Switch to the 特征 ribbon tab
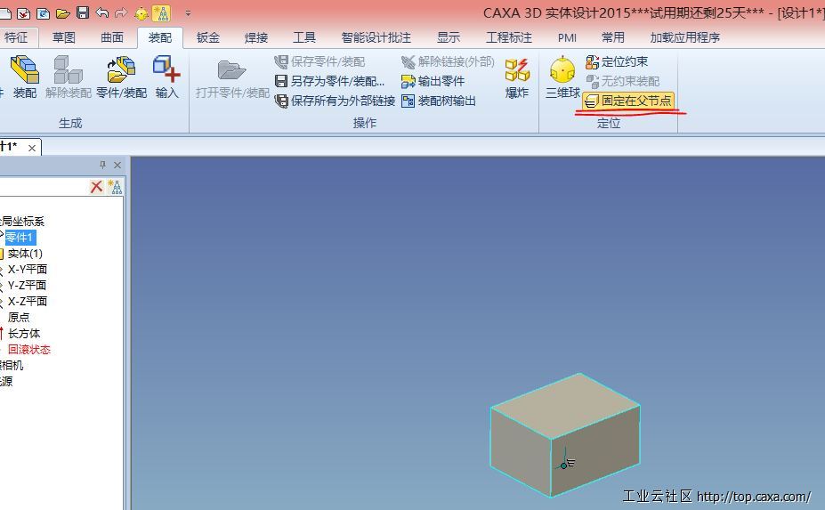The image size is (825, 510). tap(16, 37)
